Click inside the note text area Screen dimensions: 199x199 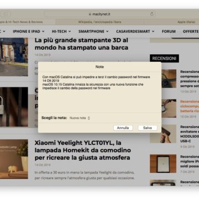click(x=99, y=92)
